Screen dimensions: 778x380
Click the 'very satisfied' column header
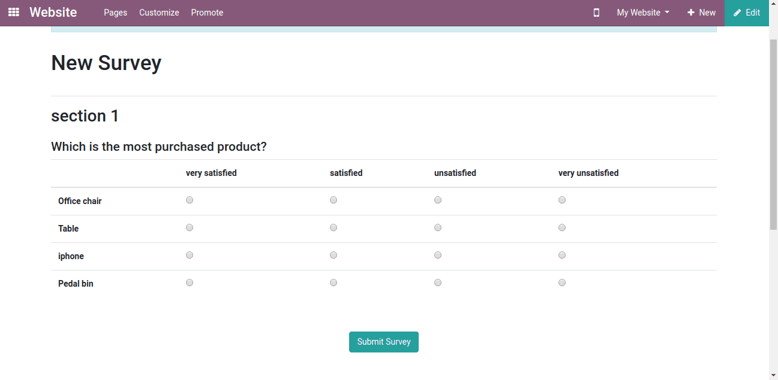pos(211,173)
